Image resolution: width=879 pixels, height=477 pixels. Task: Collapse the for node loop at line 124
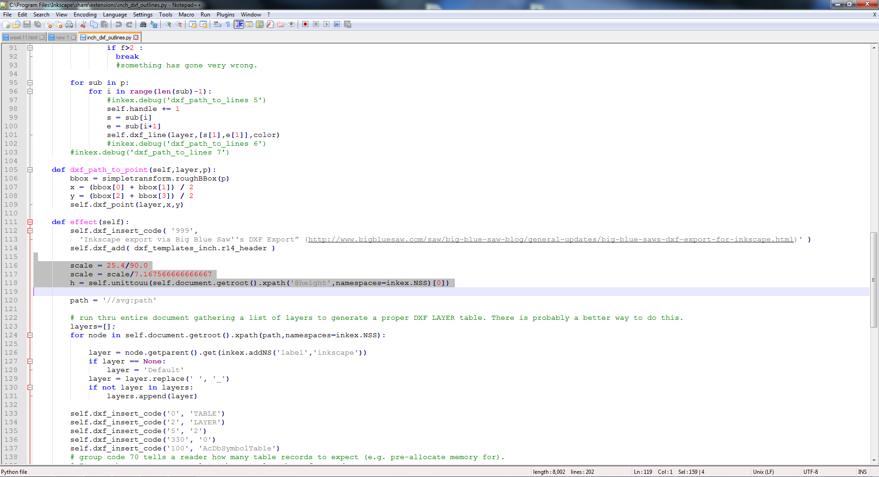point(30,335)
